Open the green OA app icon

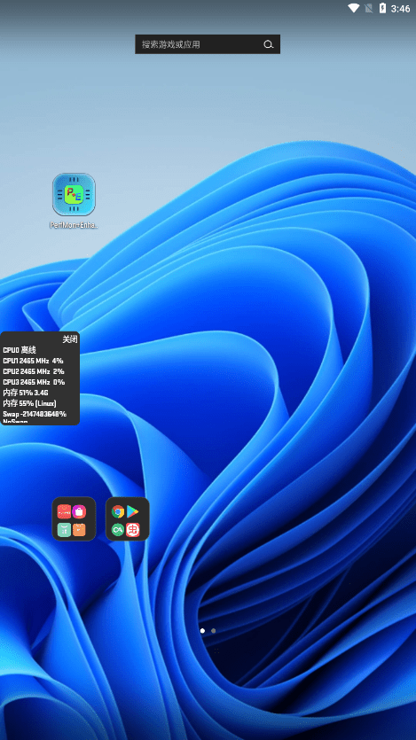click(118, 529)
